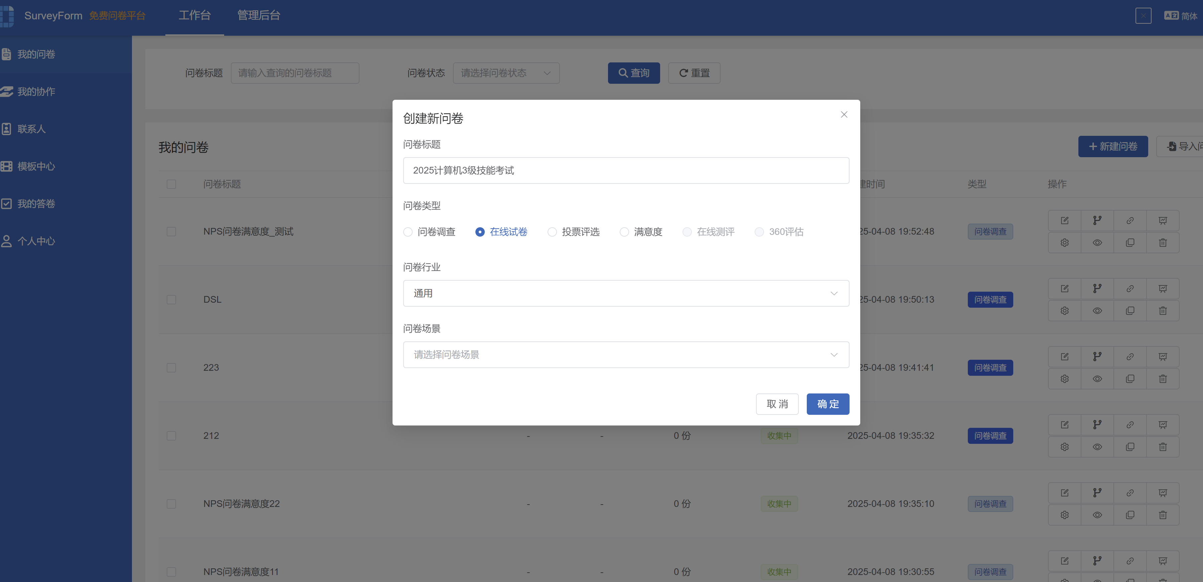Open the 问卷状态 filter dropdown
The width and height of the screenshot is (1203, 582).
(506, 73)
